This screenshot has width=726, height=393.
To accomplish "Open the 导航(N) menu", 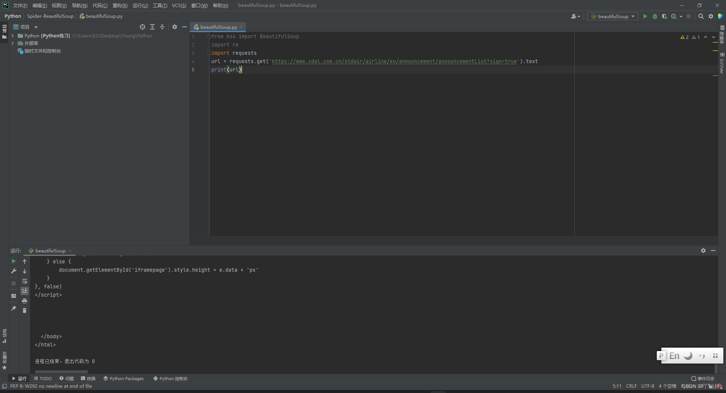I will tap(79, 5).
